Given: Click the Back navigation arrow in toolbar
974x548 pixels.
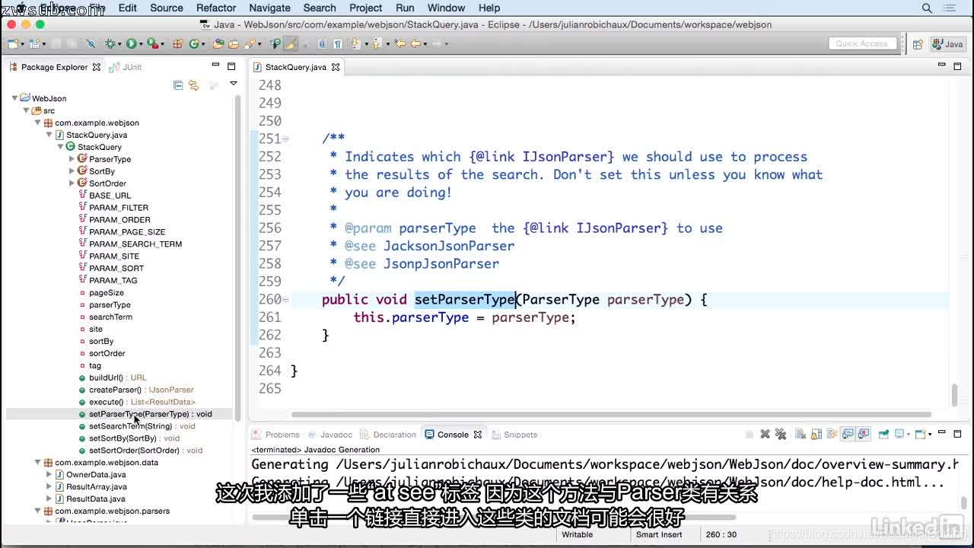Looking at the screenshot, I should [x=415, y=43].
